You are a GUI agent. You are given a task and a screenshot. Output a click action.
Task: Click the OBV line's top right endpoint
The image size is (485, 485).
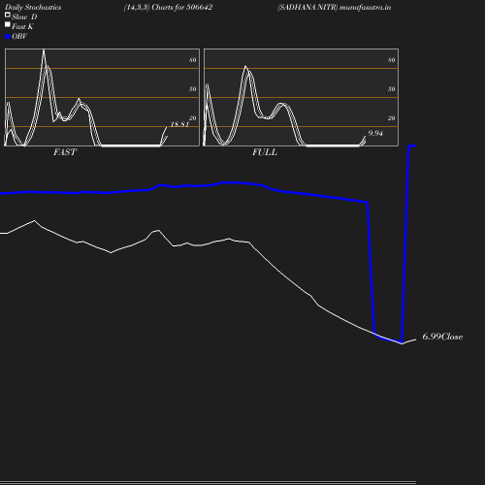tap(415, 146)
